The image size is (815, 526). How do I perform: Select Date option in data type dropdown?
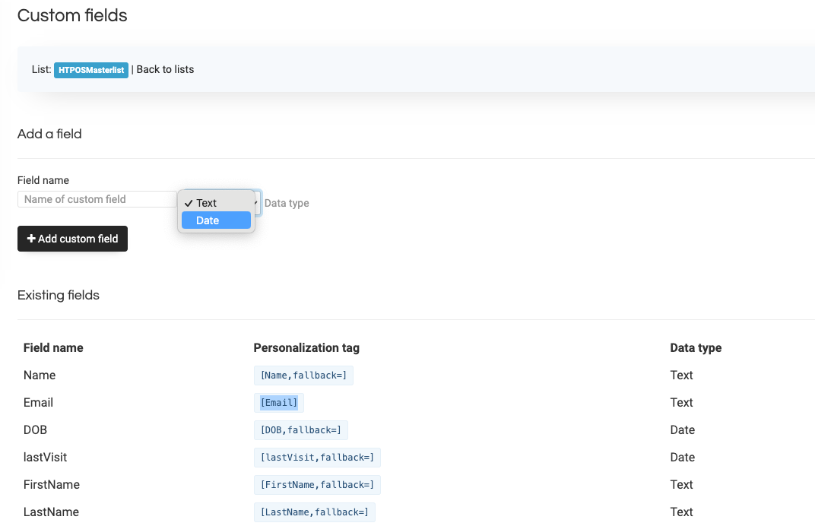click(216, 220)
